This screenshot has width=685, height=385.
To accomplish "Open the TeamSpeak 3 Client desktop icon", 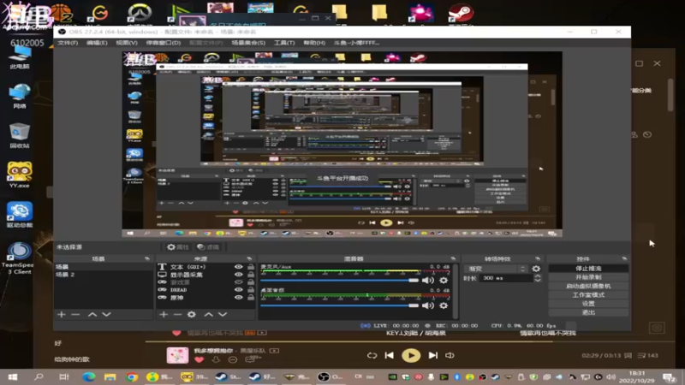I will 18,258.
